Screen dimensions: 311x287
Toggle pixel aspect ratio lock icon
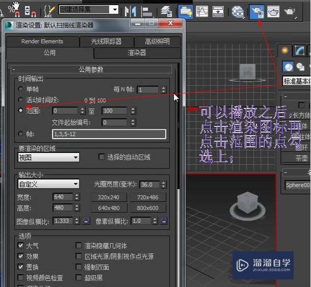[164, 221]
